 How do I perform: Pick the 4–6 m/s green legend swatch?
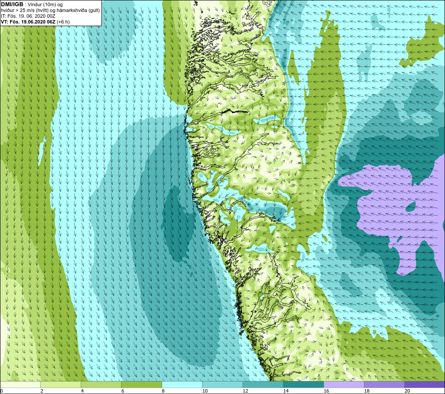(x=101, y=384)
